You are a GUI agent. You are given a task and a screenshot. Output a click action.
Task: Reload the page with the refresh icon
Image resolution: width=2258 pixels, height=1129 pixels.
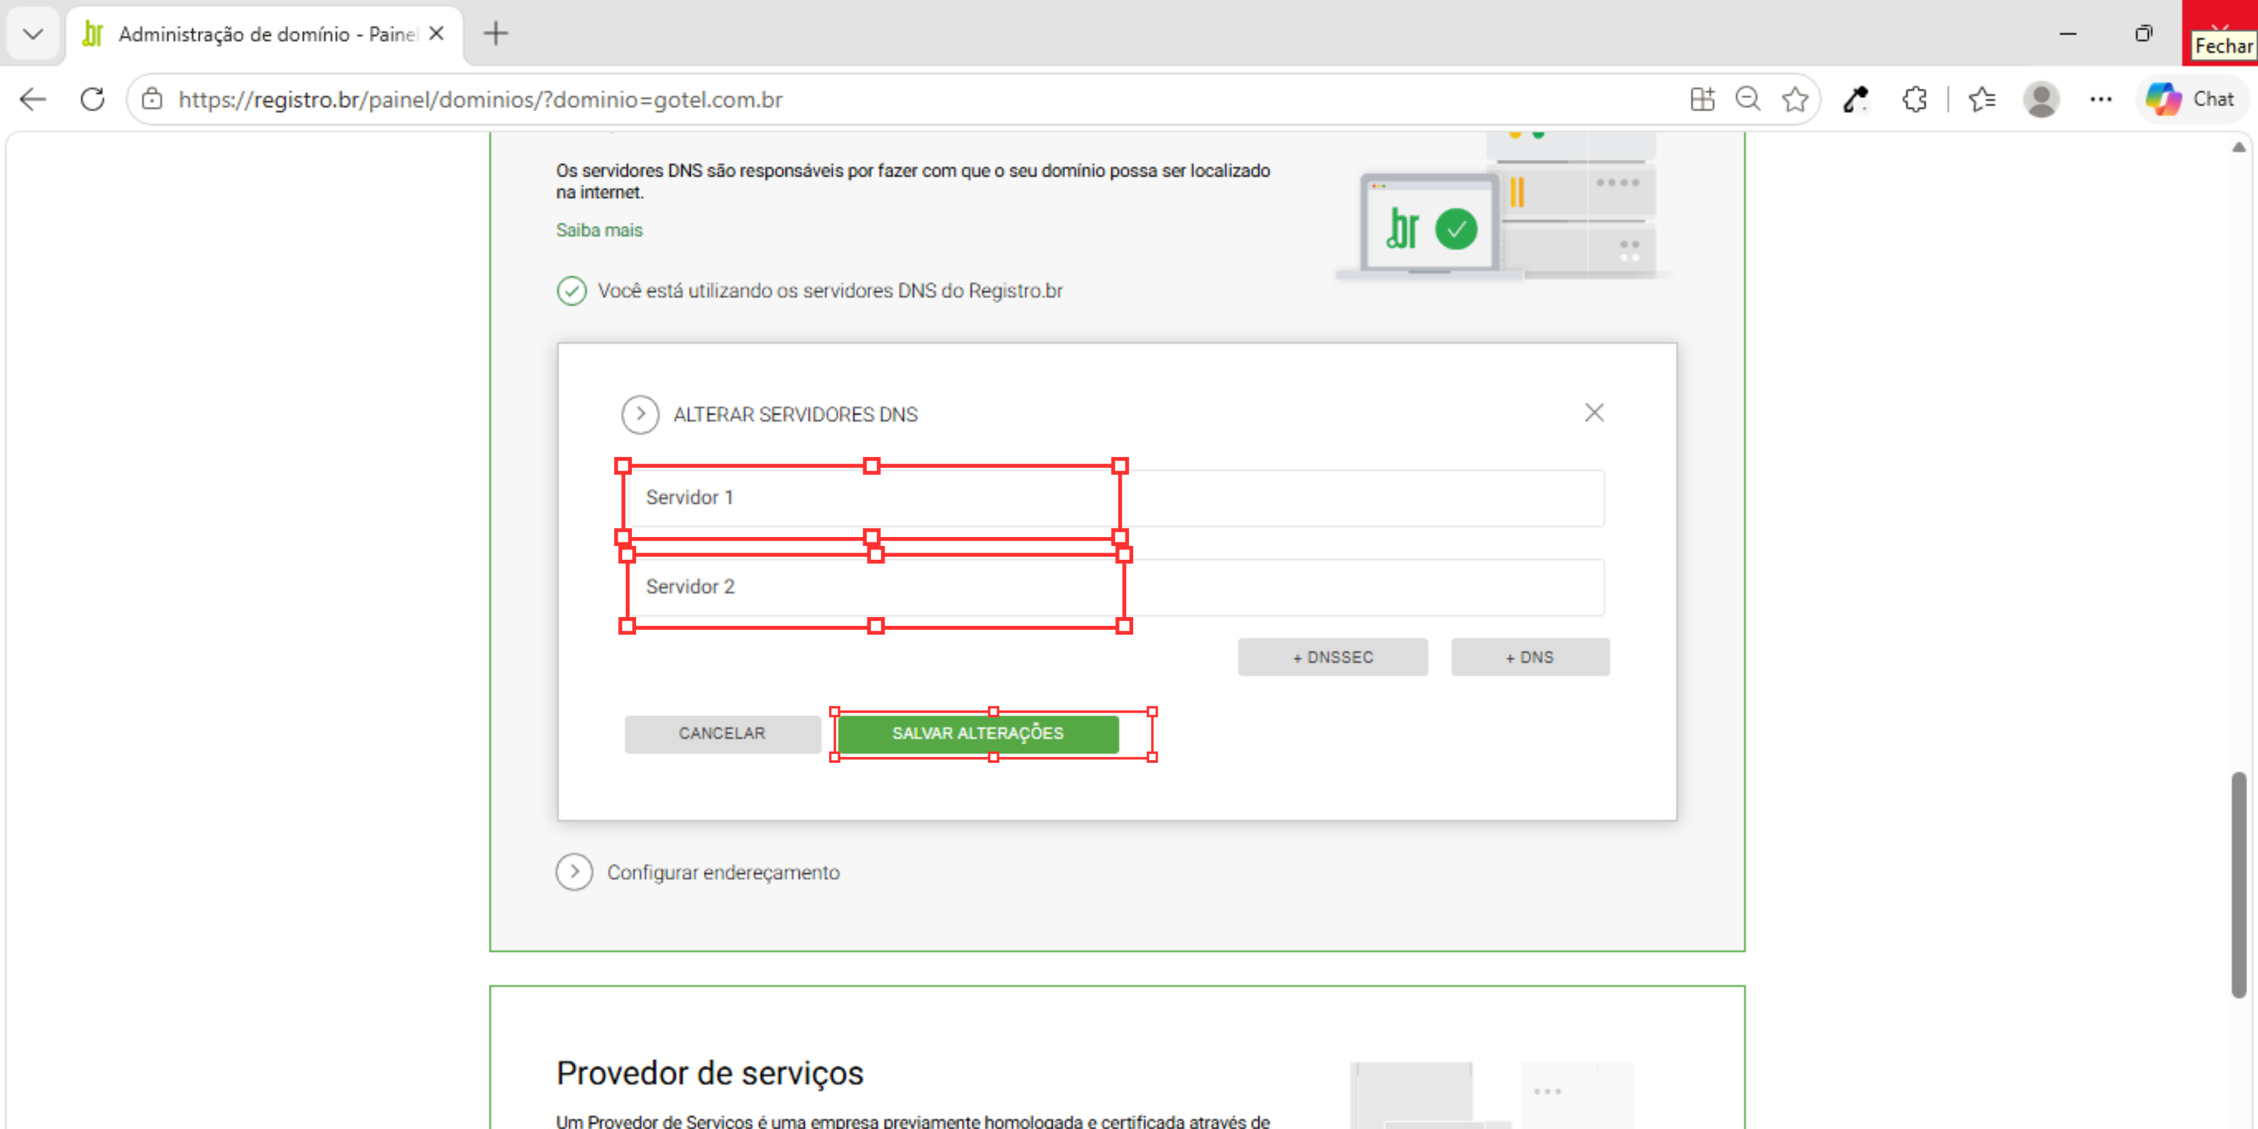coord(92,99)
